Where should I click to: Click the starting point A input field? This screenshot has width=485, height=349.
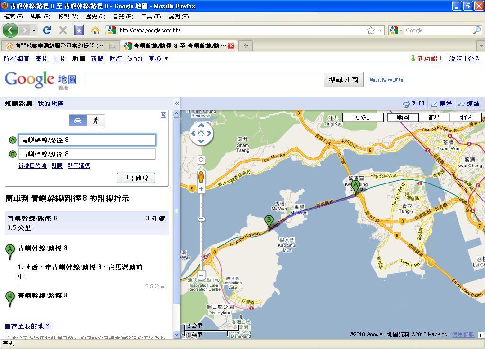pos(87,140)
